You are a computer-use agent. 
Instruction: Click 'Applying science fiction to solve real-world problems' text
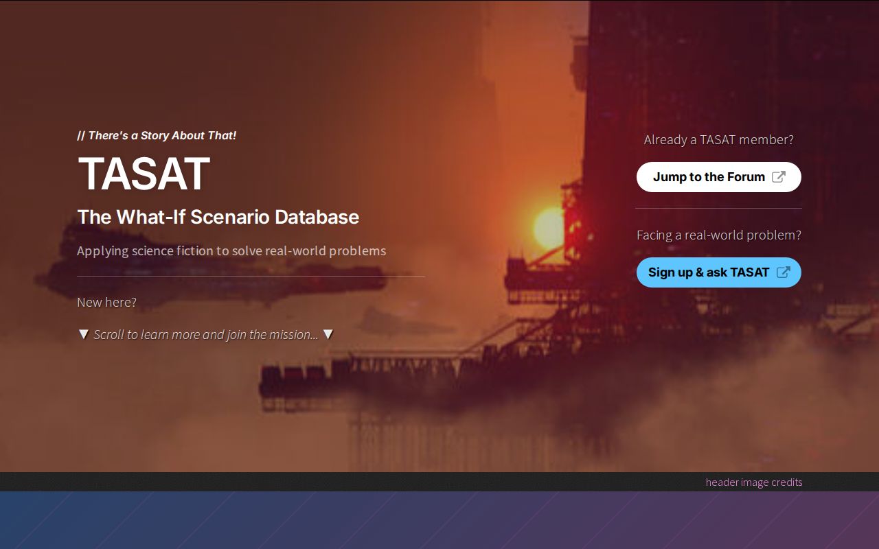point(231,250)
